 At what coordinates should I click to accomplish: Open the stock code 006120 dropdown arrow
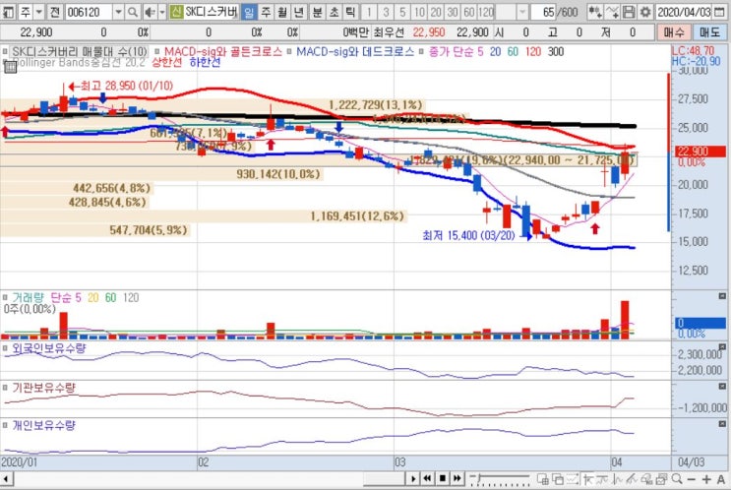pos(118,12)
